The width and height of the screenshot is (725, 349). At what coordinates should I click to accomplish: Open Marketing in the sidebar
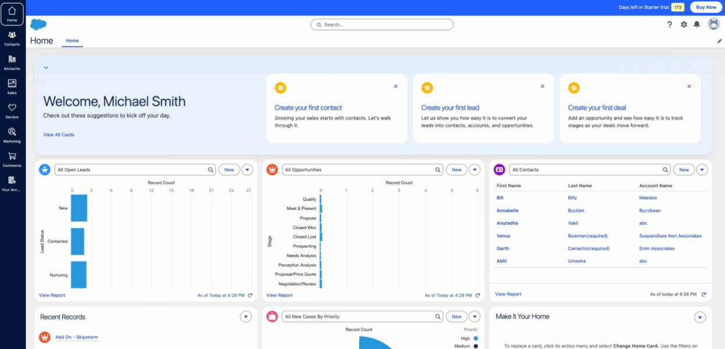click(12, 136)
